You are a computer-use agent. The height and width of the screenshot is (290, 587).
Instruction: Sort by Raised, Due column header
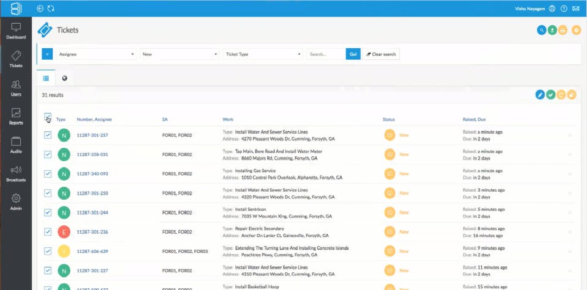[474, 120]
